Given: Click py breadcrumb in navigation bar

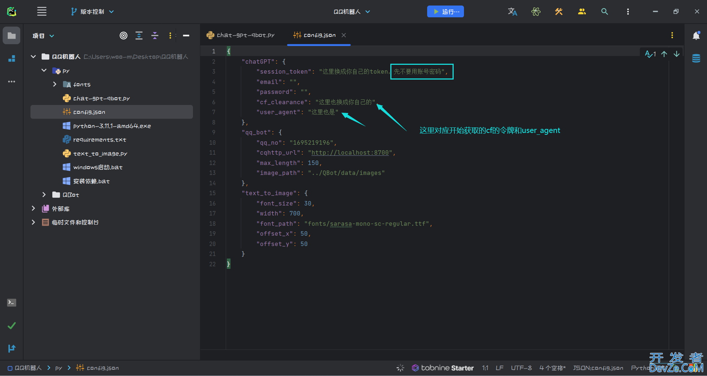Looking at the screenshot, I should (x=59, y=368).
